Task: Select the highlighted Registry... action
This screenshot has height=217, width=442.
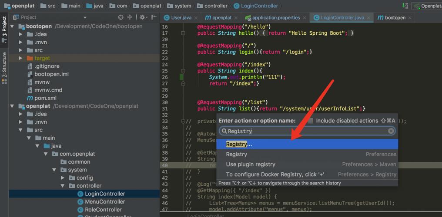Action: [239, 145]
